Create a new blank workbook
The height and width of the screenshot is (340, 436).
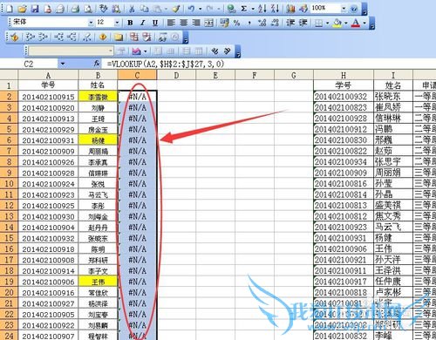click(x=9, y=9)
